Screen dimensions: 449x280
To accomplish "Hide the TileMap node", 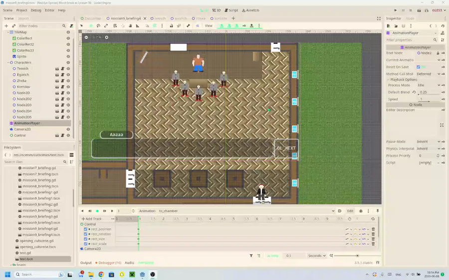I will (x=68, y=32).
